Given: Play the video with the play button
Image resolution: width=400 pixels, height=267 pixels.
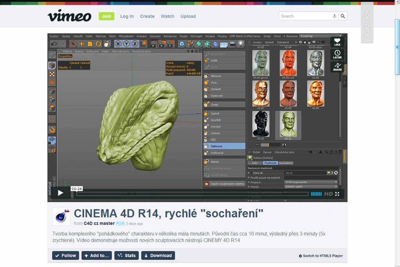Looking at the screenshot, I should [61, 193].
